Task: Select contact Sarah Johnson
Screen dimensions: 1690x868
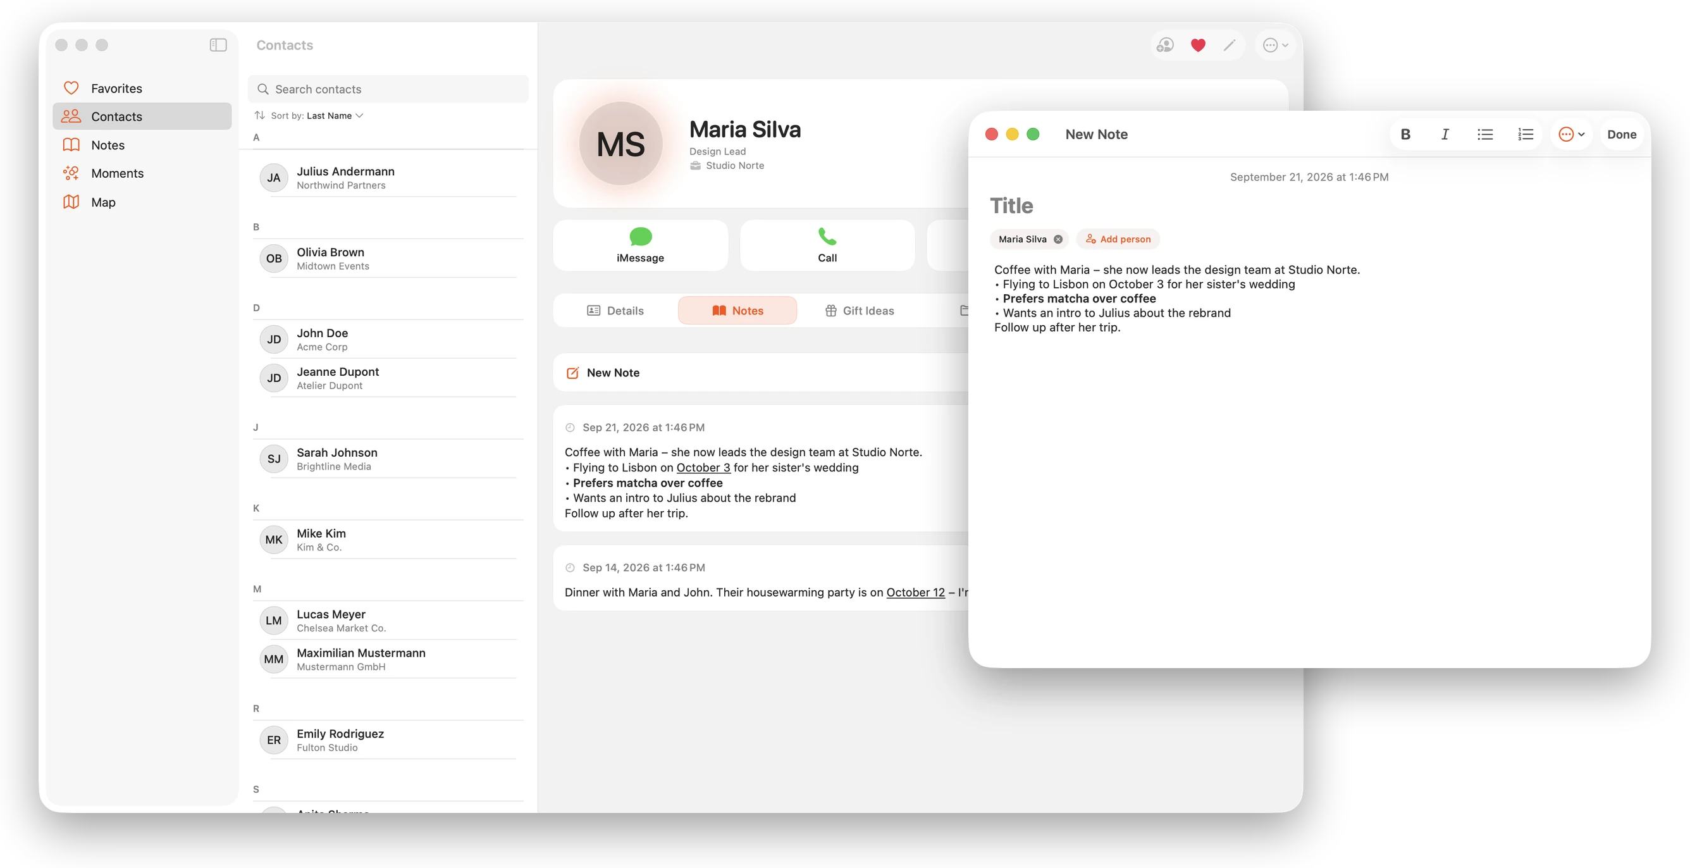Action: (388, 459)
